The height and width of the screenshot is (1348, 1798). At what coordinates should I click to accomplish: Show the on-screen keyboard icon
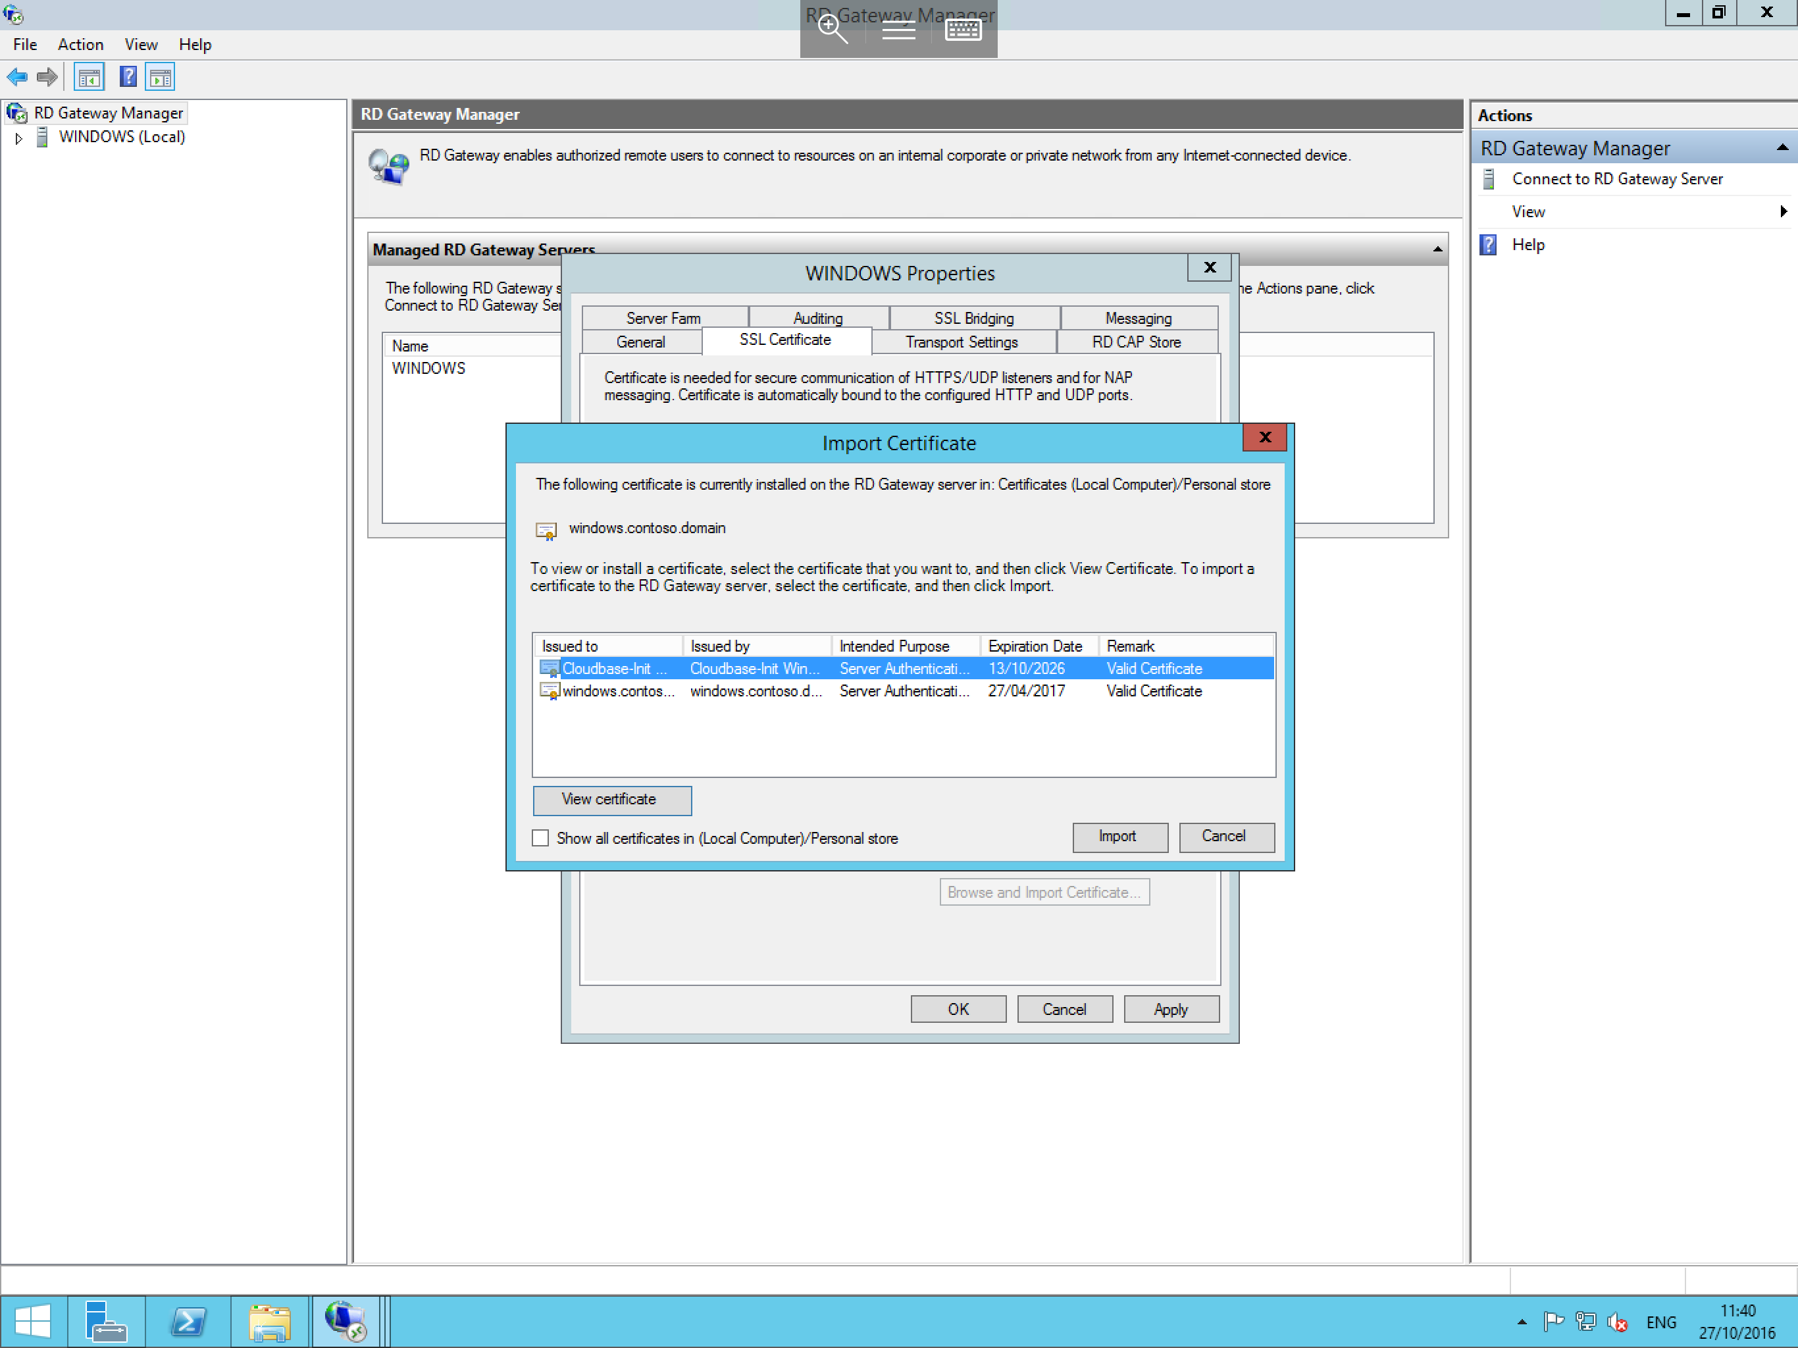click(963, 30)
